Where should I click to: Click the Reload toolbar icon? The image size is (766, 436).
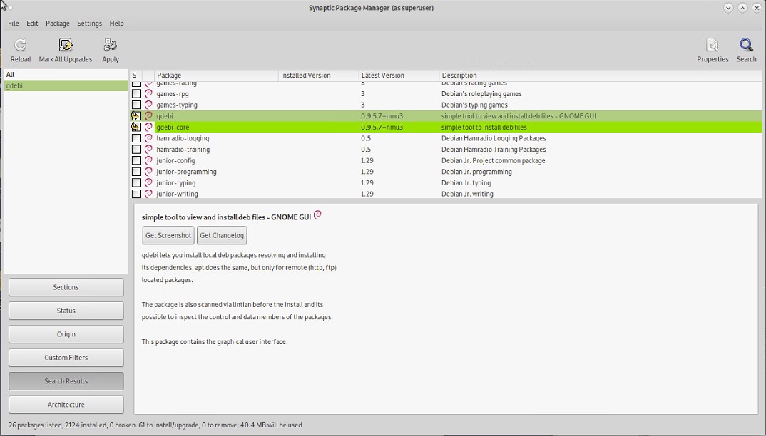tap(21, 46)
